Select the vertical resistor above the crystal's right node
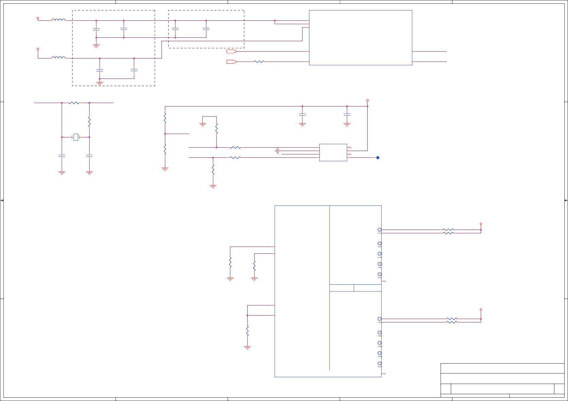The width and height of the screenshot is (568, 401). [89, 122]
